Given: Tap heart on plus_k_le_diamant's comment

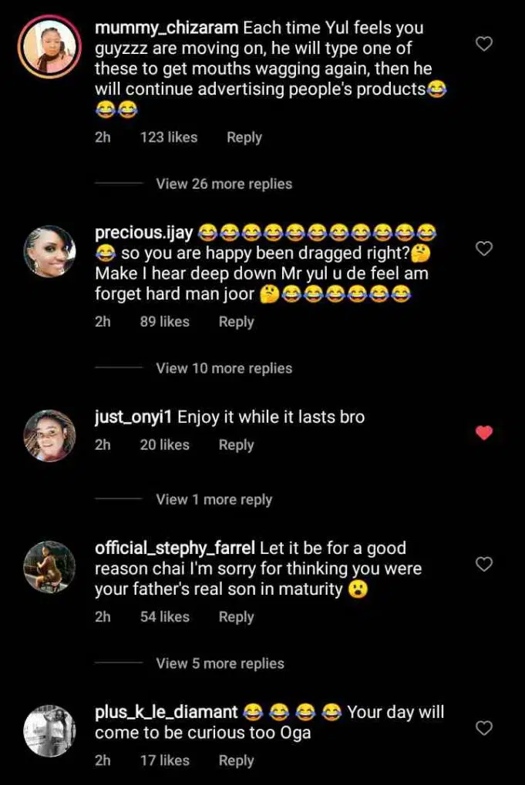Looking at the screenshot, I should coord(483,728).
